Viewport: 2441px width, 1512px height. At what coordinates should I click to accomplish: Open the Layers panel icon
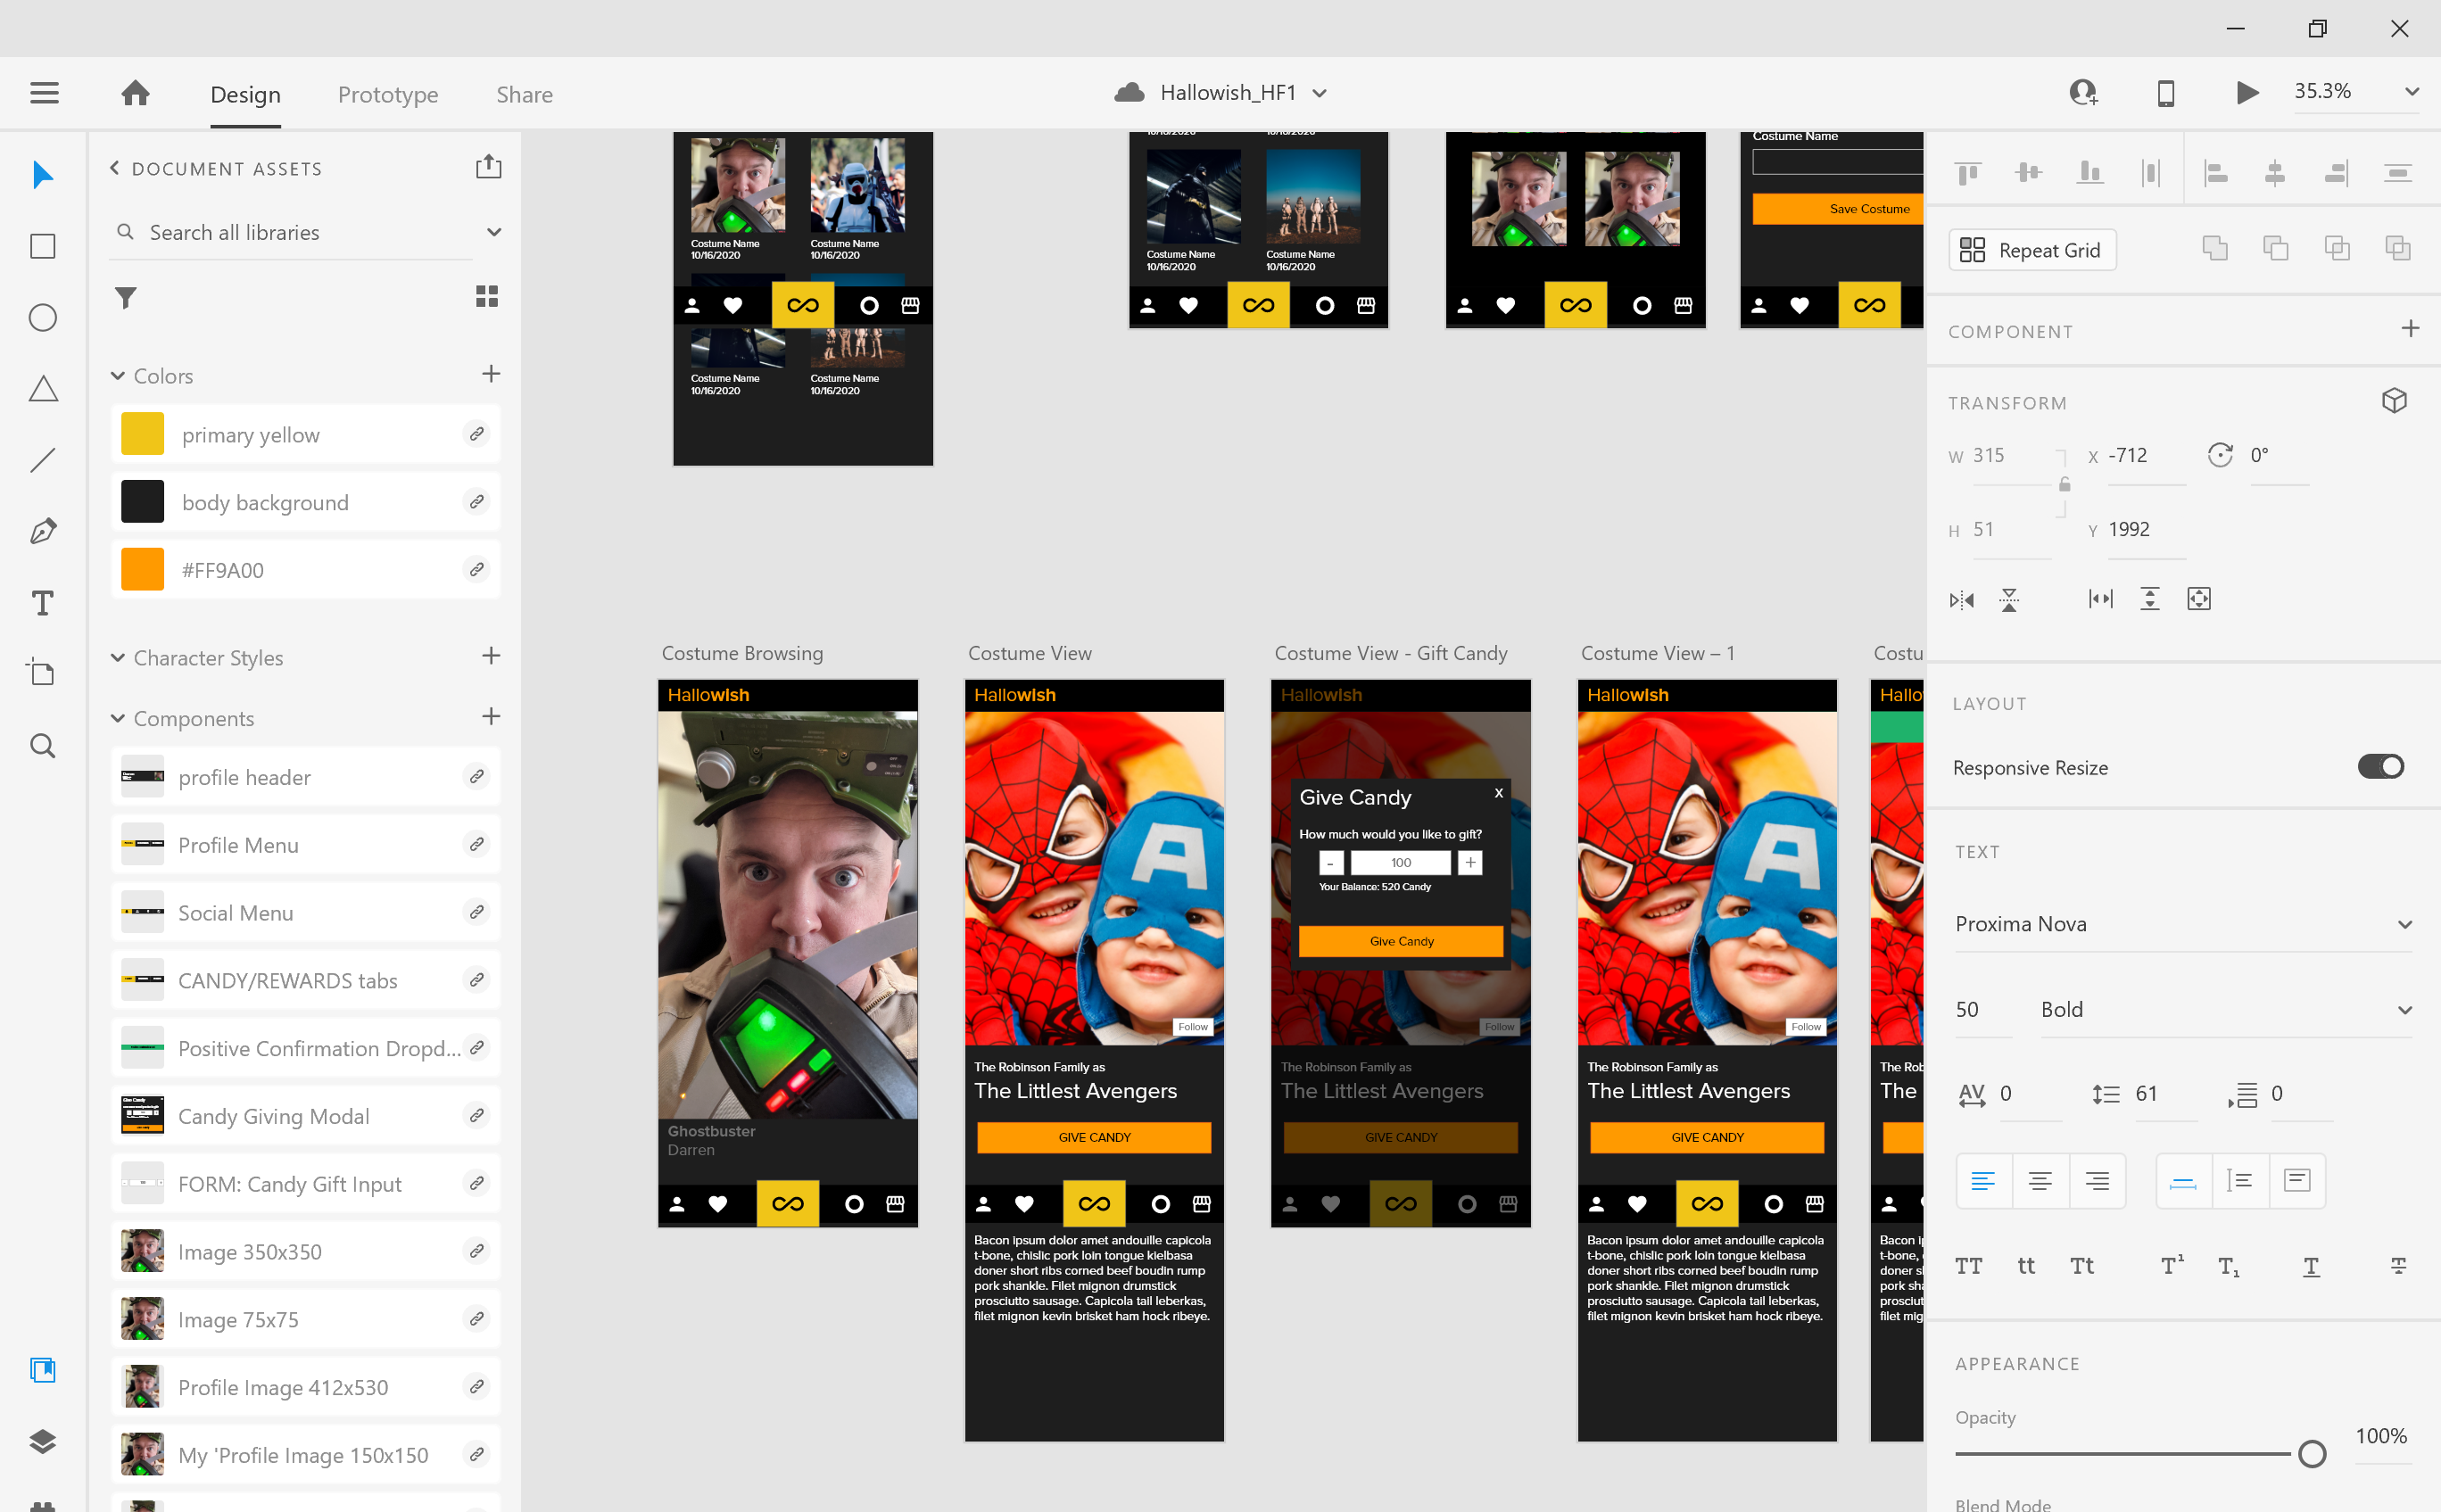tap(42, 1440)
